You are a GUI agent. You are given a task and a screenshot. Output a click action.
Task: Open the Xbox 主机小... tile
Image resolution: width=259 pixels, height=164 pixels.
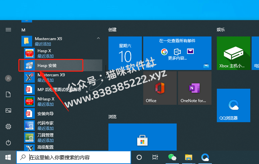(233, 53)
